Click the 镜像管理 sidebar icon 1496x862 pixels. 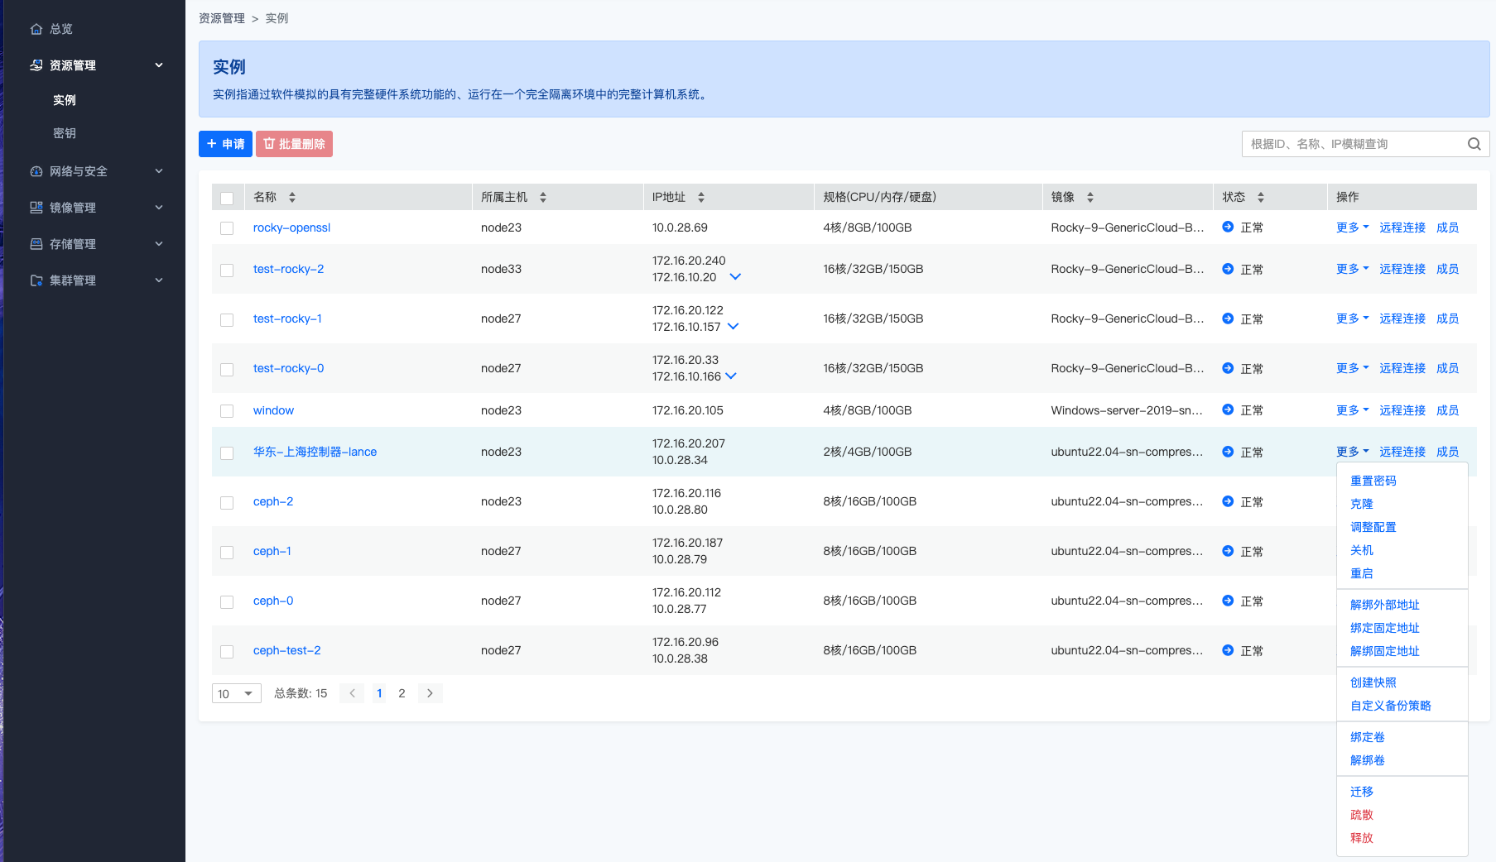click(x=36, y=208)
